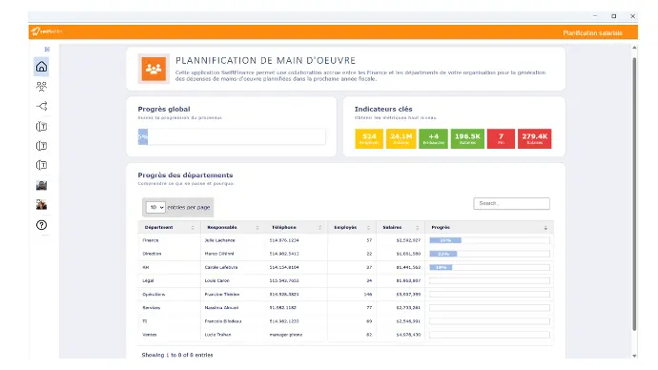Click scrollbar down arrow at right edge
This screenshot has width=658, height=370.
tap(634, 356)
